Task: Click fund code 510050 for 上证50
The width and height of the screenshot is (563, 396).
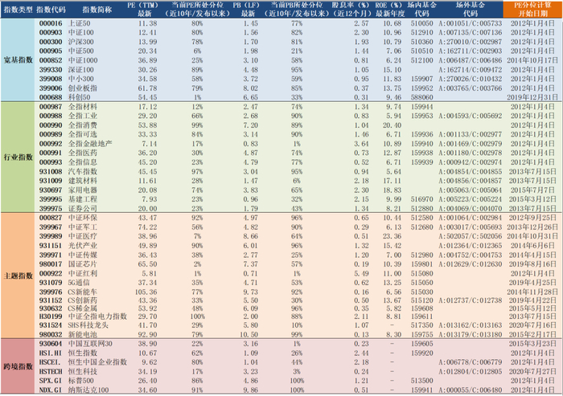Action: (422, 23)
